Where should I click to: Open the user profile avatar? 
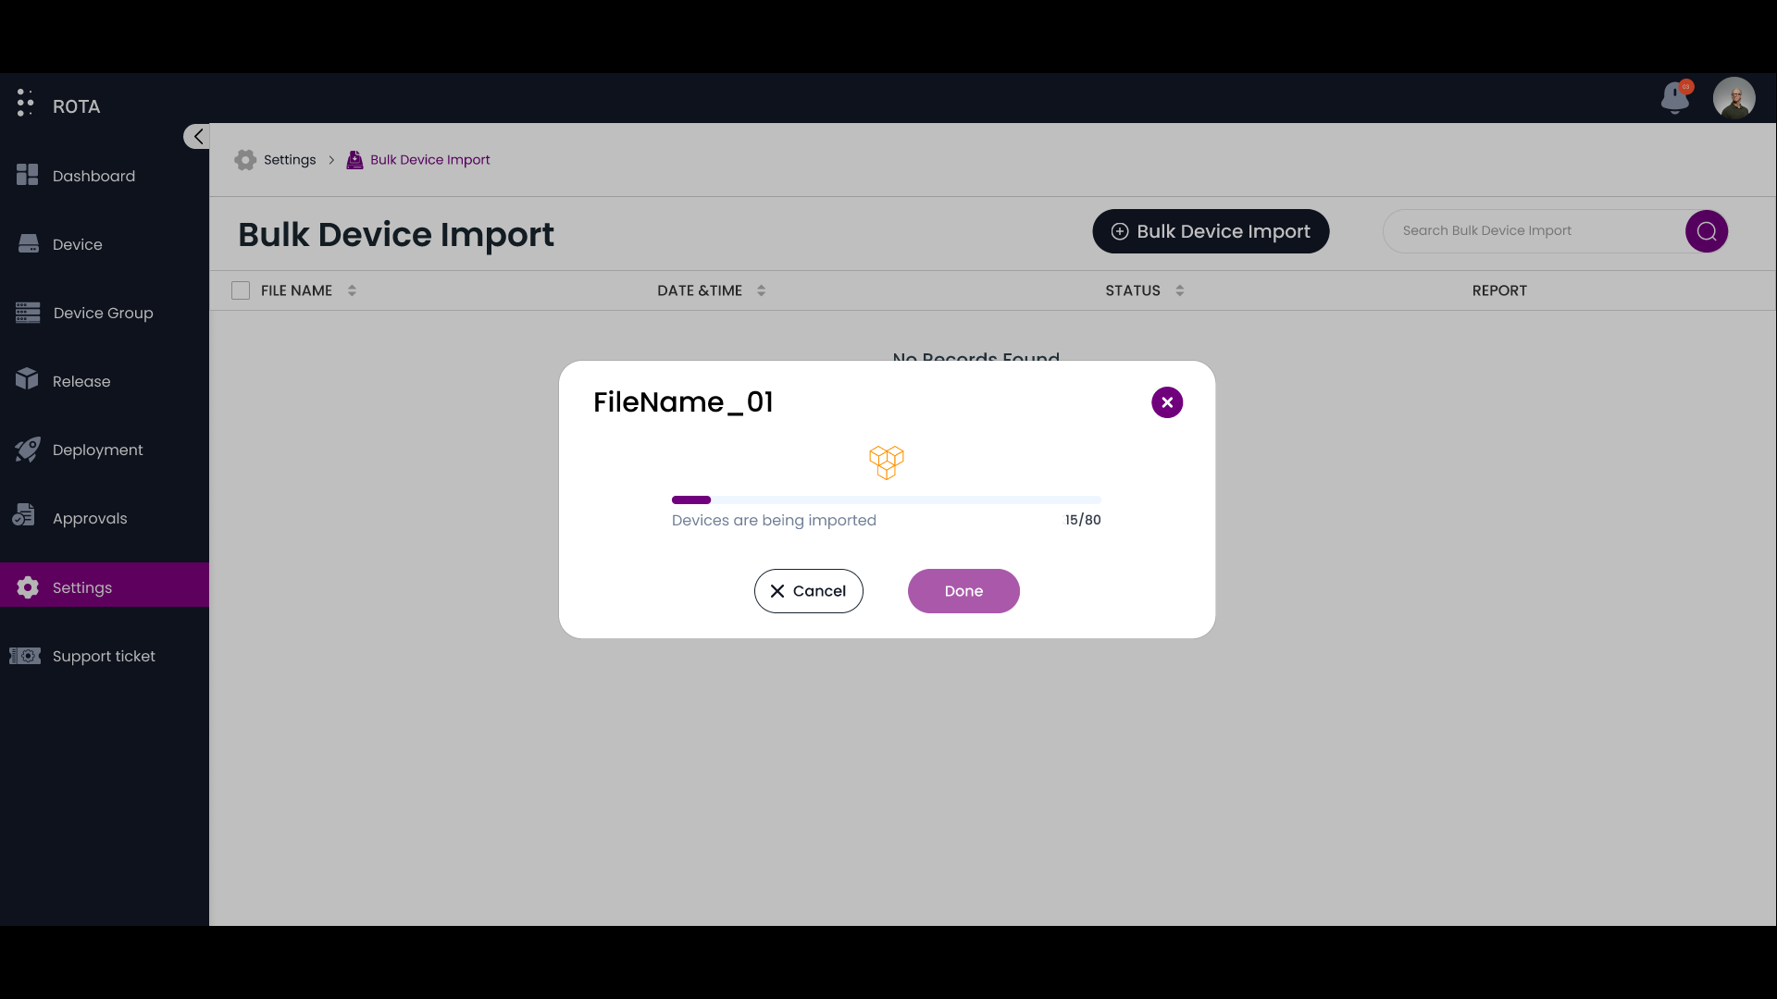pyautogui.click(x=1734, y=98)
